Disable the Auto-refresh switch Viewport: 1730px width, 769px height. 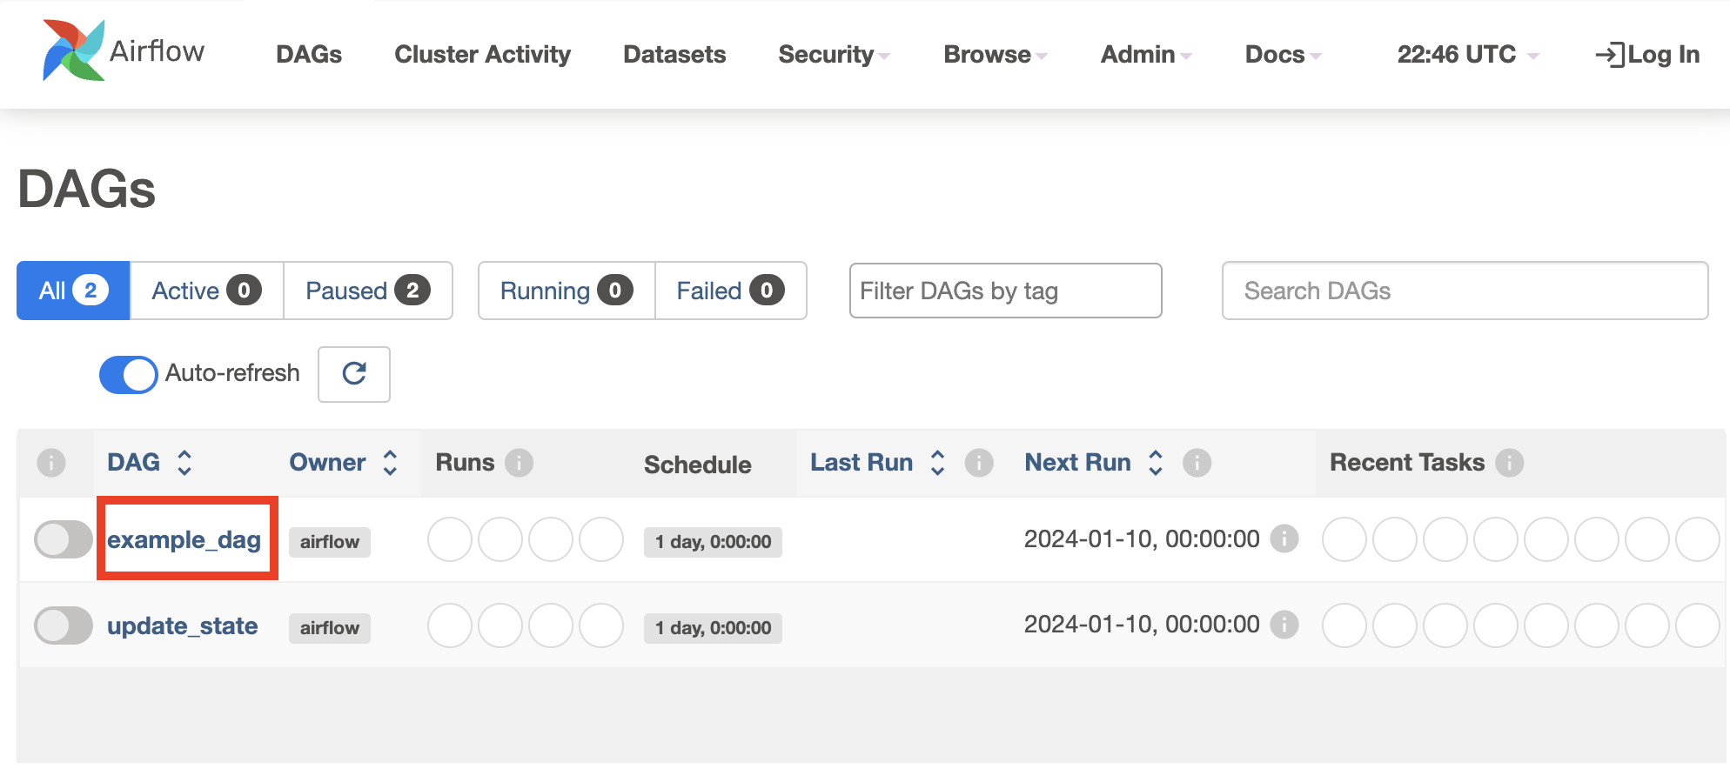128,374
